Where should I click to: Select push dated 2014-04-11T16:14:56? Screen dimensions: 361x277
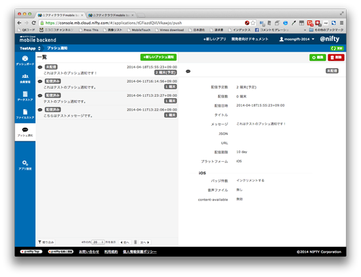[107, 84]
